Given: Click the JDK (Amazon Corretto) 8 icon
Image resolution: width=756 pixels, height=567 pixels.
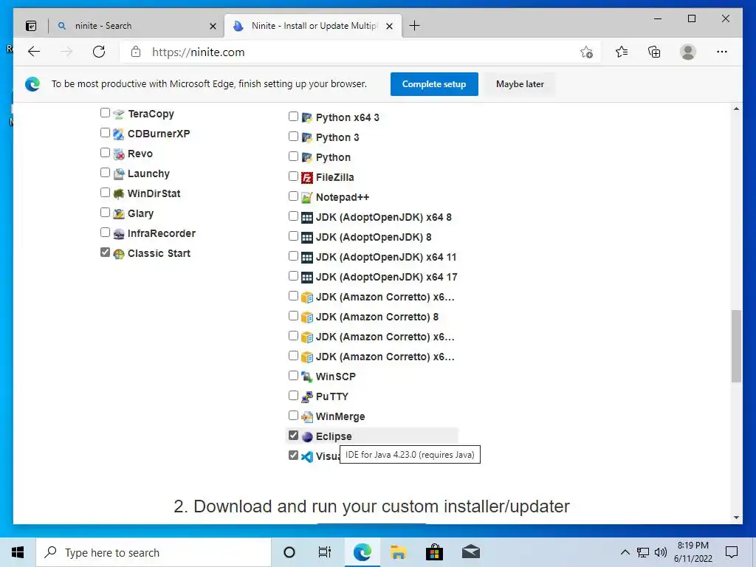Looking at the screenshot, I should point(306,317).
